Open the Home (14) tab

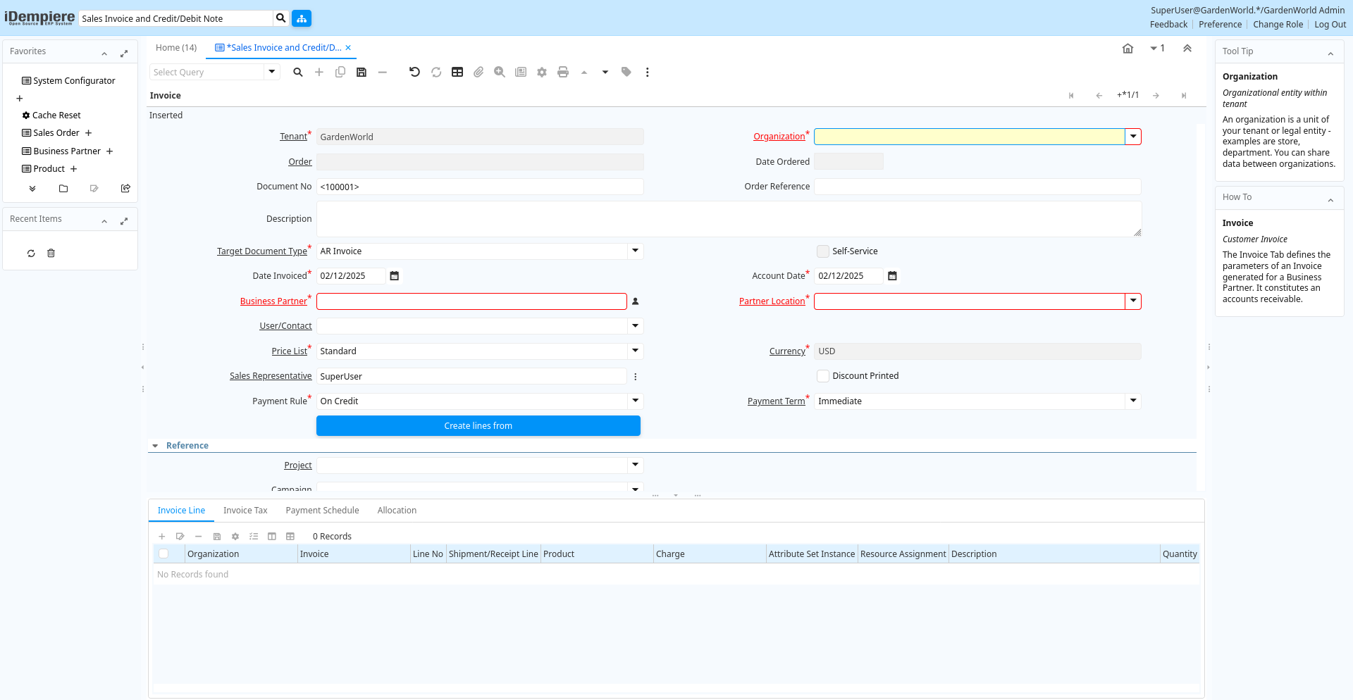click(176, 48)
